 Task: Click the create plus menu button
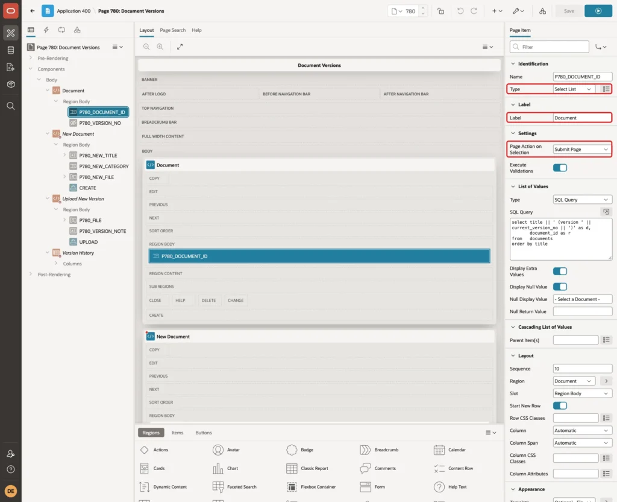click(496, 11)
